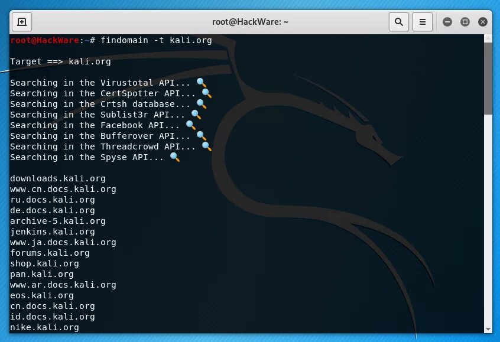Click www.ar.docs.kali.org in the output

(x=63, y=285)
